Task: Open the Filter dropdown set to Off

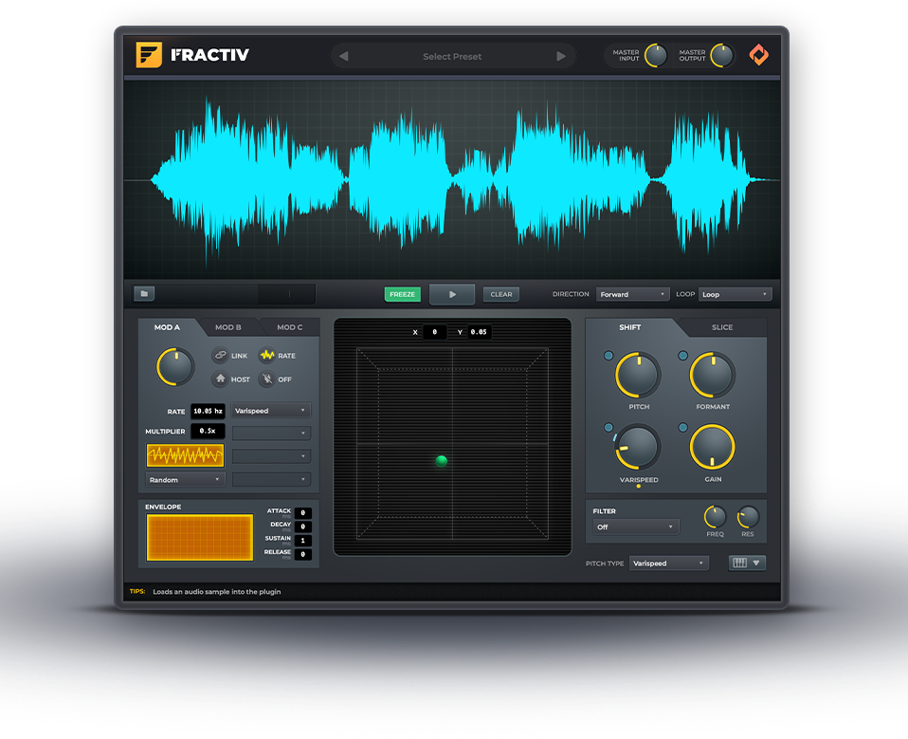Action: click(x=635, y=525)
